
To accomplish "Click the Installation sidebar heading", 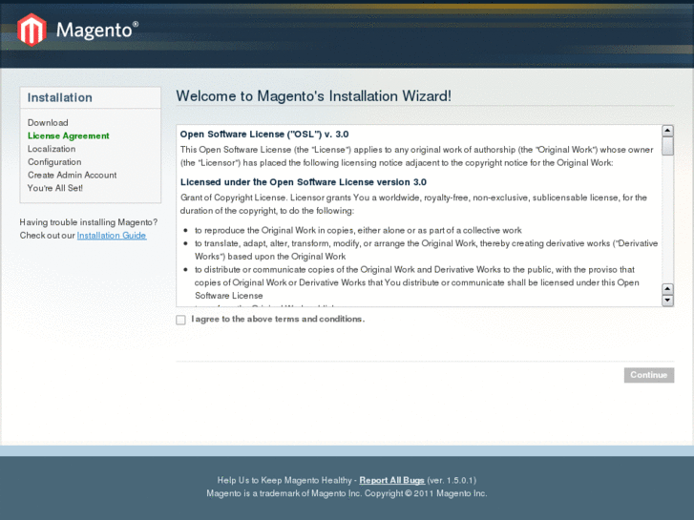I will click(x=60, y=97).
